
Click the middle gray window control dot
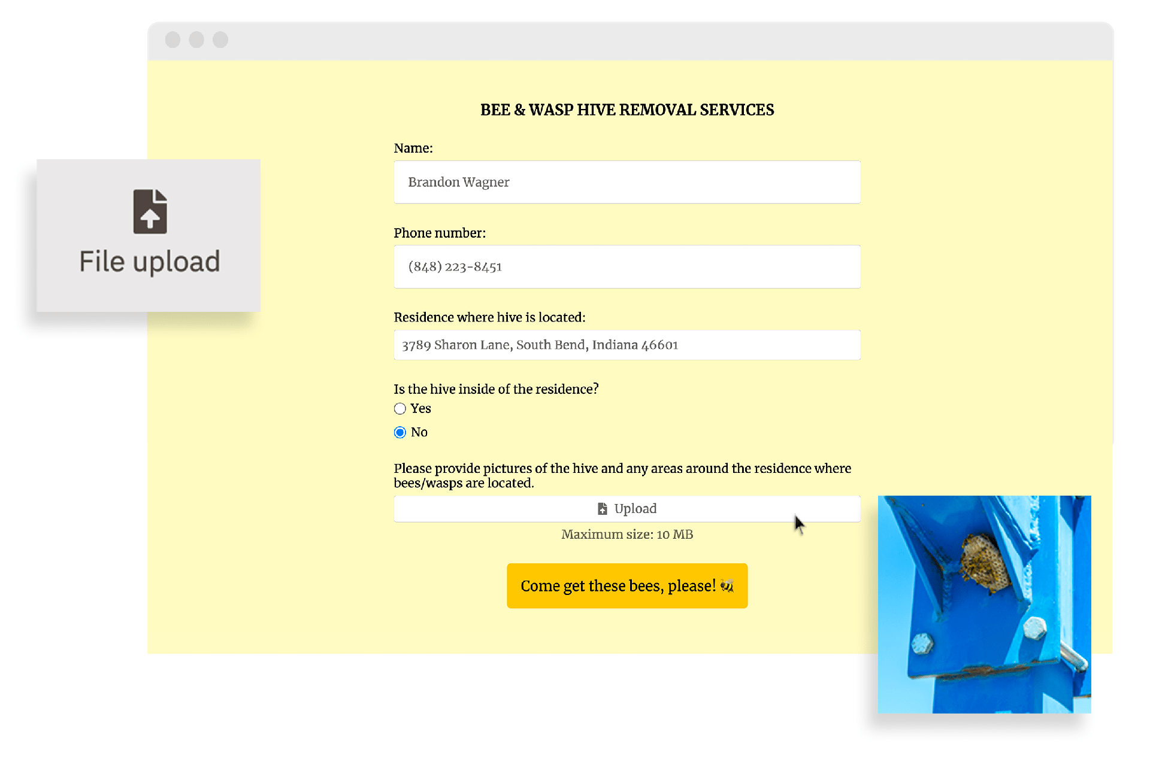click(x=196, y=40)
